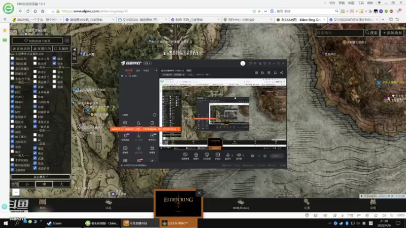Open the 收藏 menu
This screenshot has height=228, width=406.
point(351,3)
